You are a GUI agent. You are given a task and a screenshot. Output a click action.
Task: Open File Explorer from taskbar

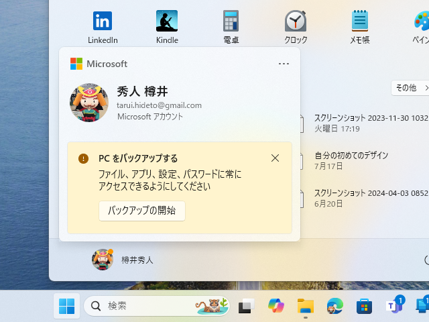pos(306,306)
